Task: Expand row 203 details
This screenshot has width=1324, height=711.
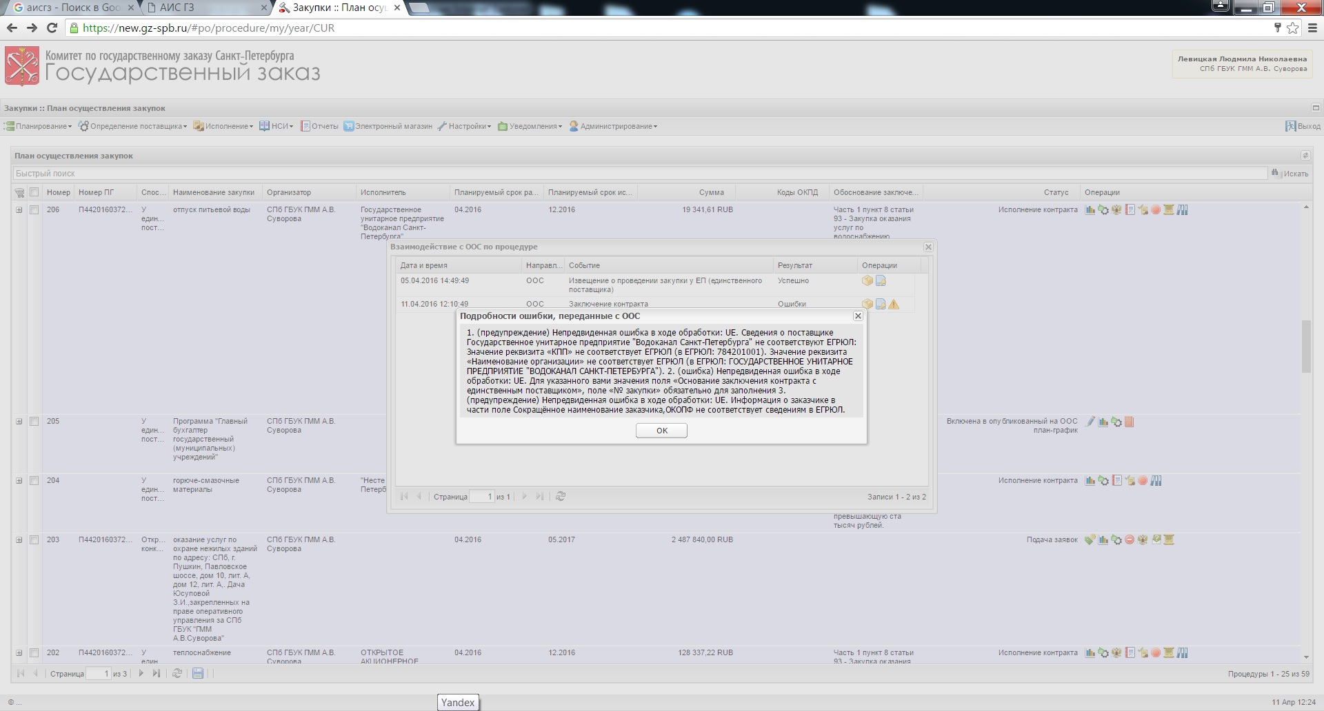Action: pos(19,540)
